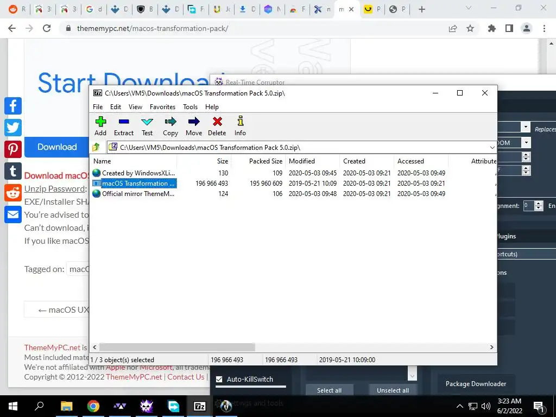Open the volume control in system tray

(x=486, y=406)
